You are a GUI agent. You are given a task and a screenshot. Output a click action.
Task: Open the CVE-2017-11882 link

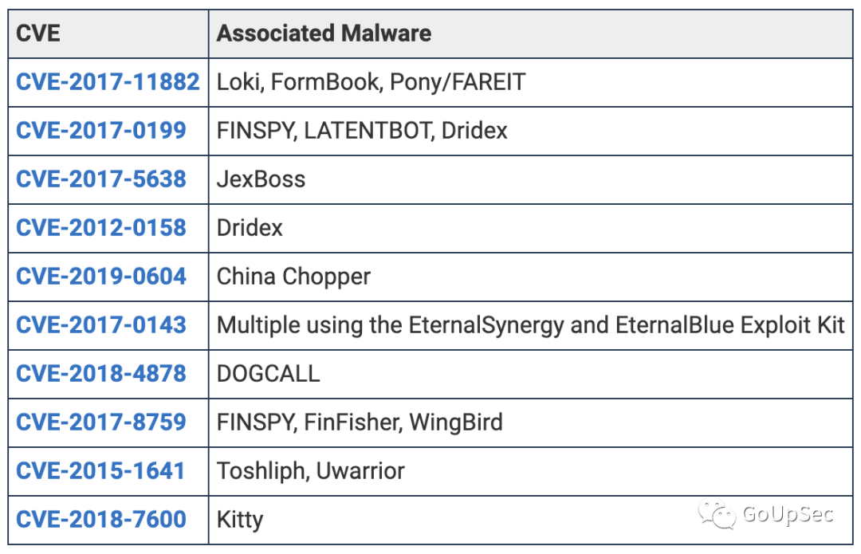(x=108, y=82)
